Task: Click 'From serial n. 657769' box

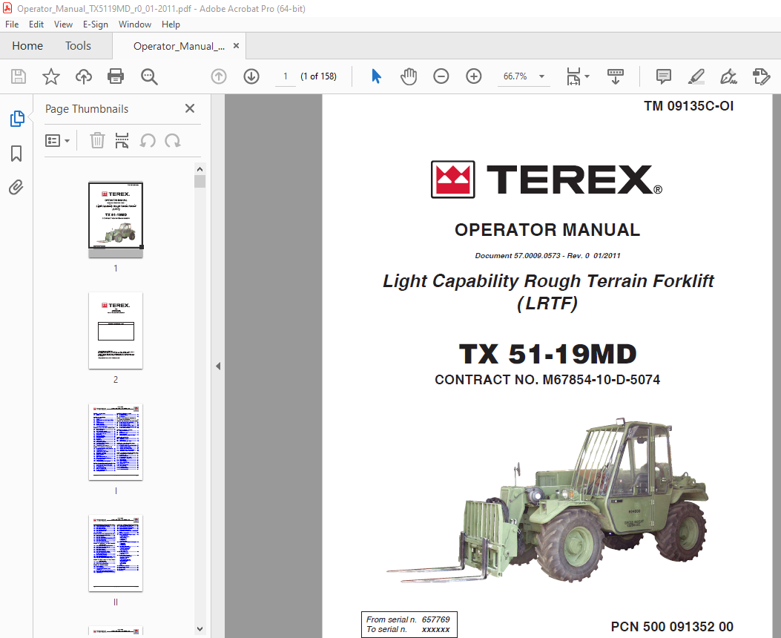Action: pos(409,625)
